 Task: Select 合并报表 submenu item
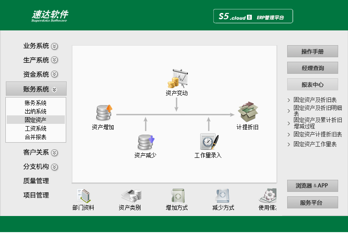[x=35, y=137]
